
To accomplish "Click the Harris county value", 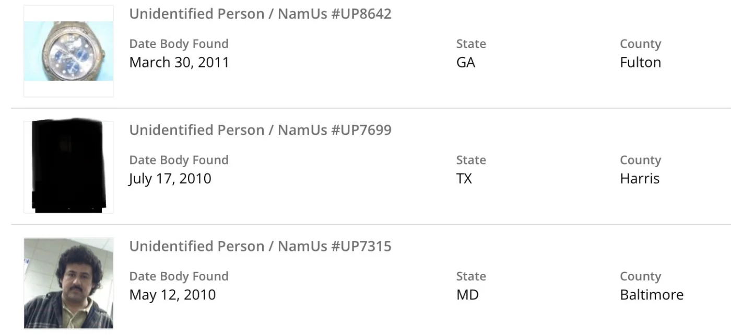I will [x=640, y=179].
